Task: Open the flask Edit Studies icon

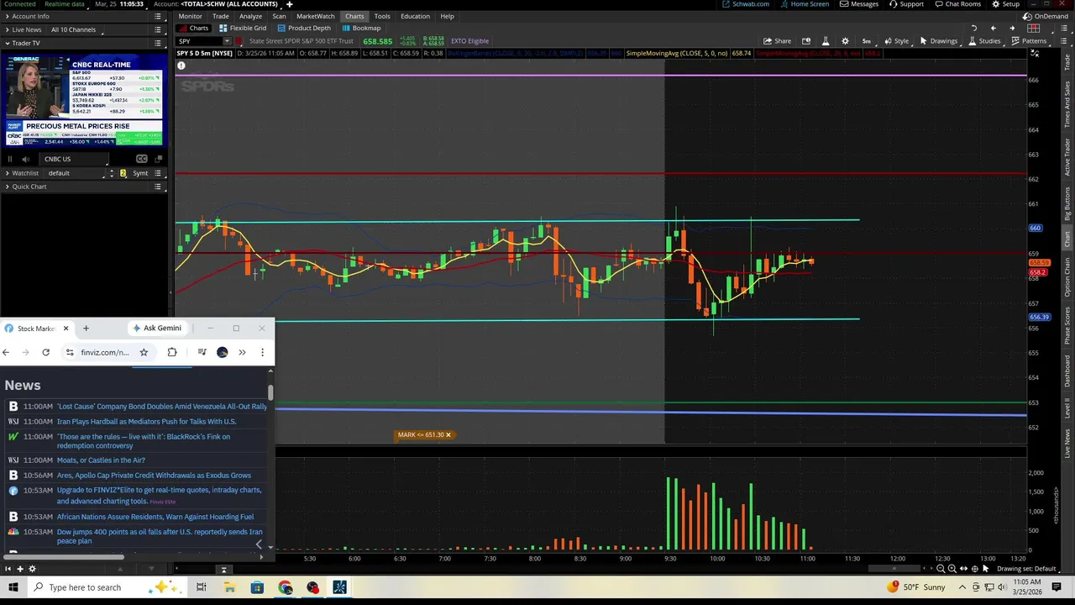Action: click(825, 41)
